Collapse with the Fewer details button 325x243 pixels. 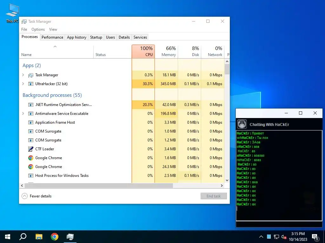(x=36, y=196)
